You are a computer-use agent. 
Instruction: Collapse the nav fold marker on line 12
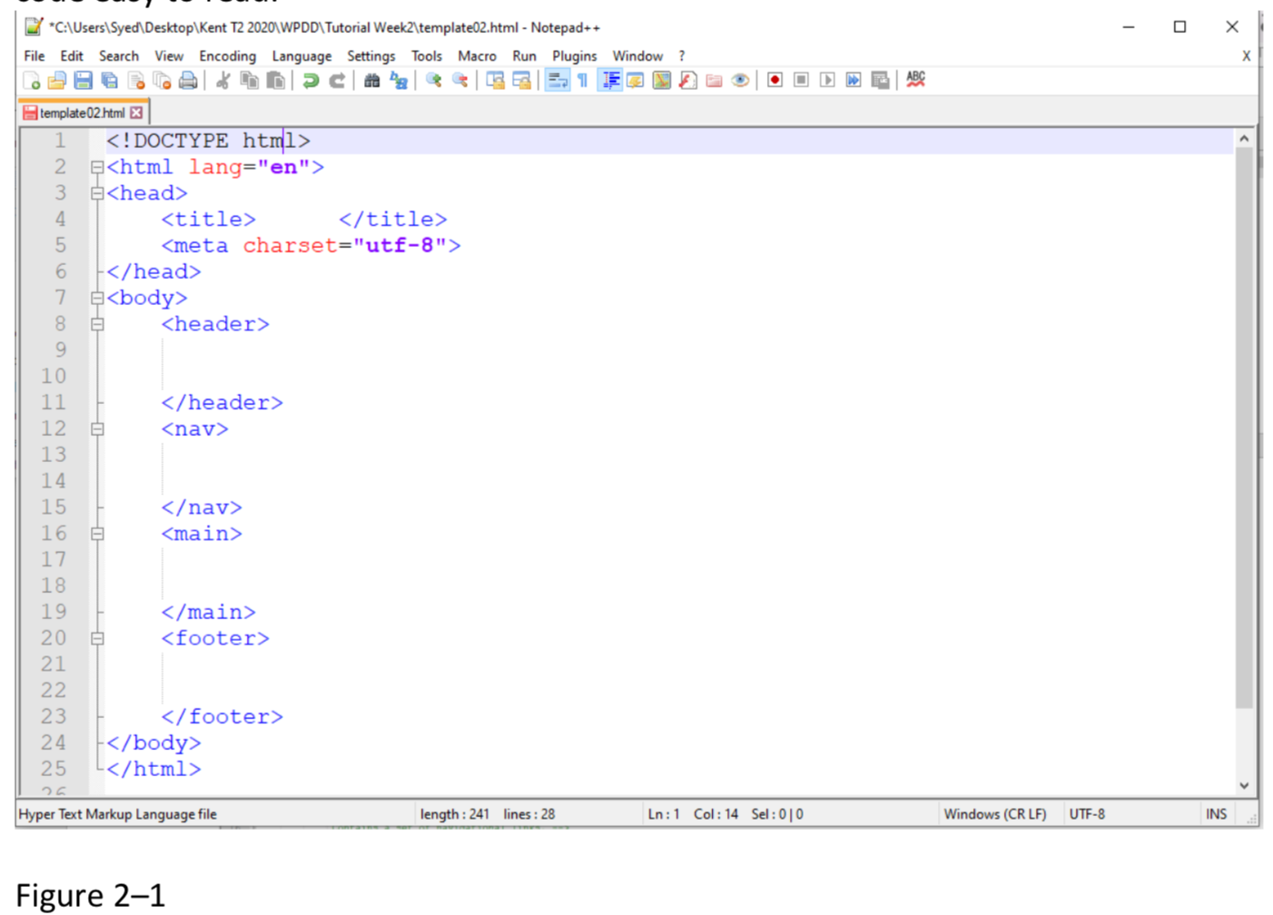pyautogui.click(x=97, y=428)
